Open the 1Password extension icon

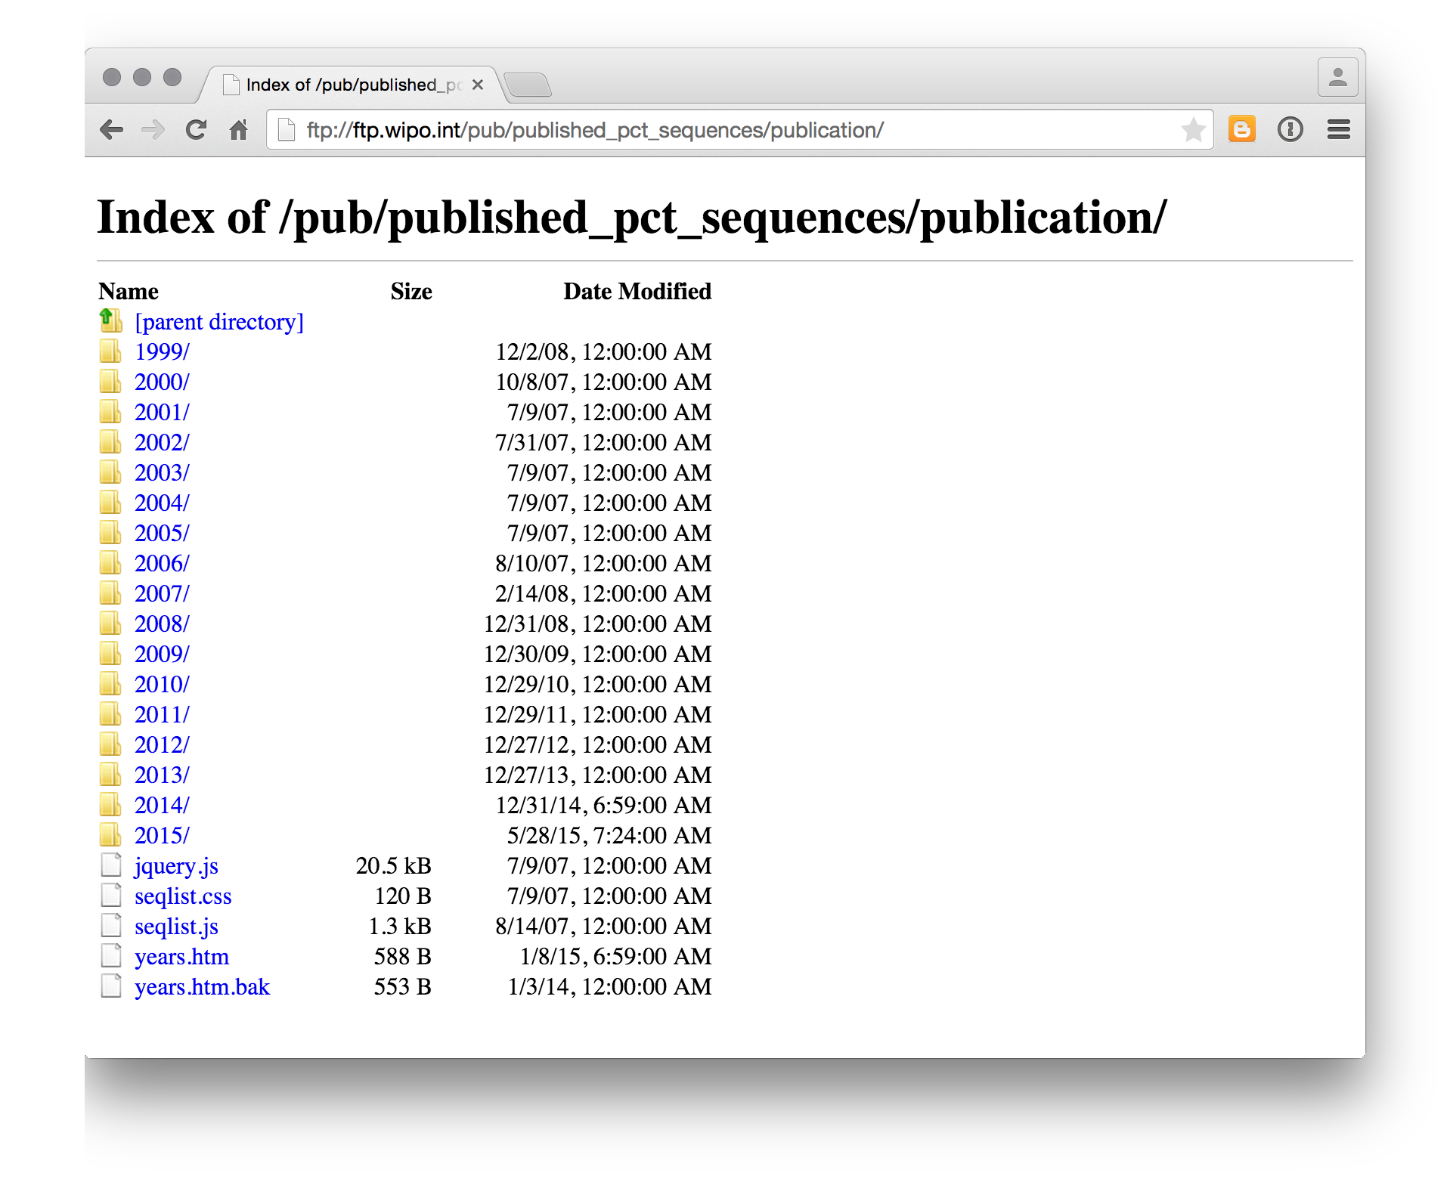pyautogui.click(x=1290, y=130)
